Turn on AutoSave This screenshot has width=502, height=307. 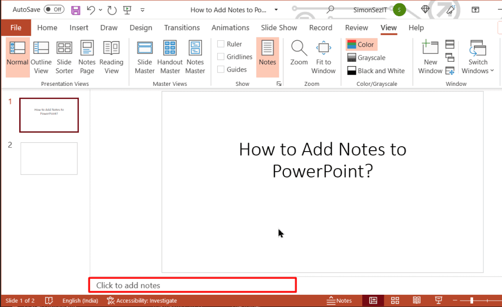click(x=54, y=9)
